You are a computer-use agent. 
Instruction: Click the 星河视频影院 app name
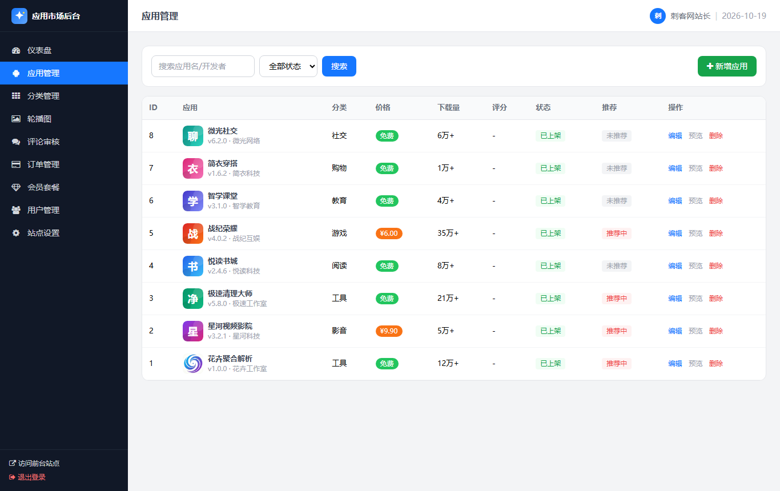[x=230, y=326]
